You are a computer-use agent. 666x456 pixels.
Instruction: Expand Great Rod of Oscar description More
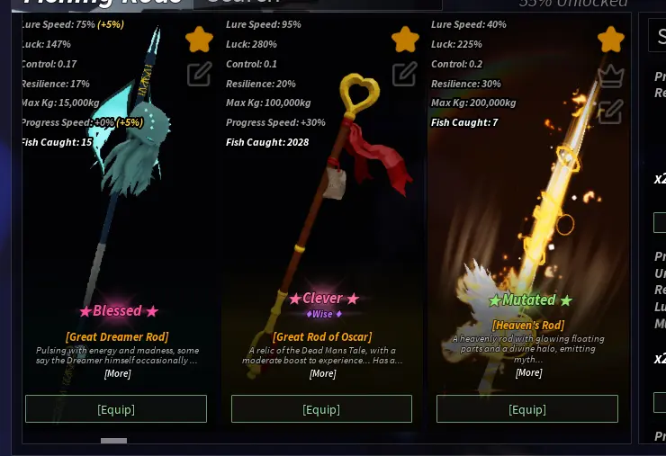pyautogui.click(x=323, y=373)
